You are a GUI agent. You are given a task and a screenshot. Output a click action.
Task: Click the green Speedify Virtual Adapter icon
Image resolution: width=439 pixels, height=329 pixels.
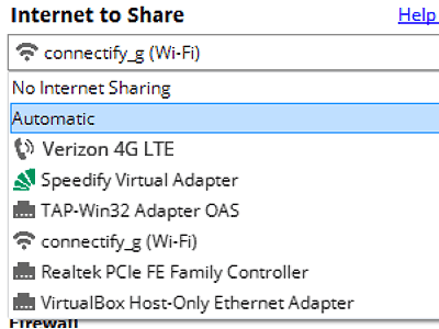click(24, 180)
